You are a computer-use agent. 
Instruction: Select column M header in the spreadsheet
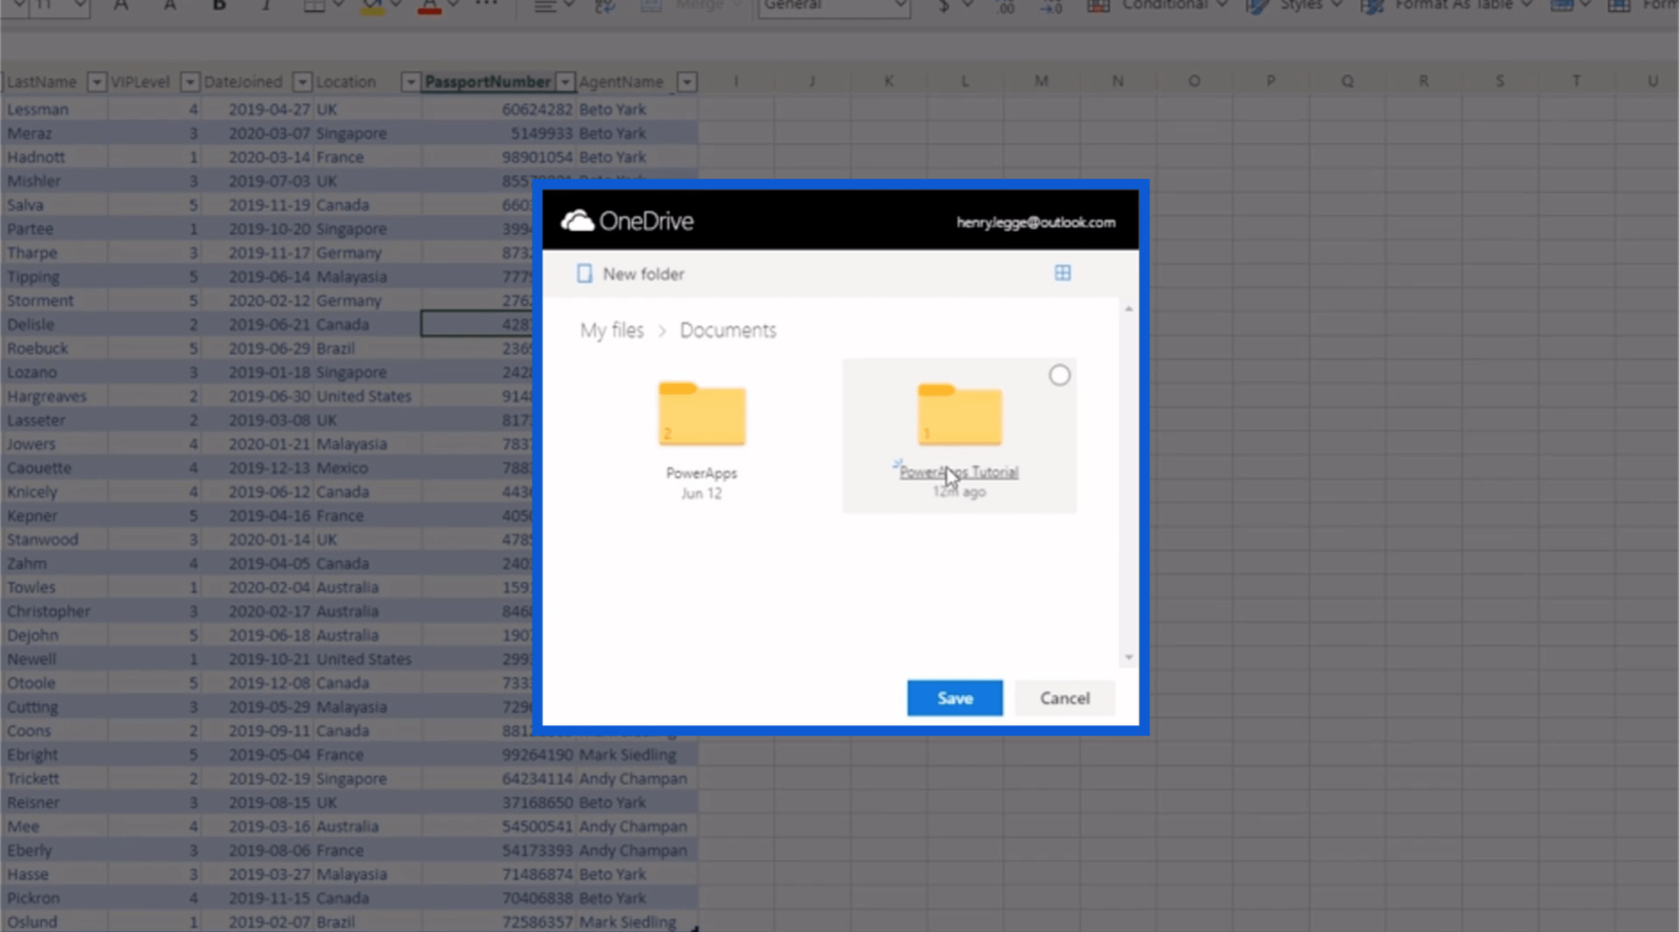[x=1041, y=81]
